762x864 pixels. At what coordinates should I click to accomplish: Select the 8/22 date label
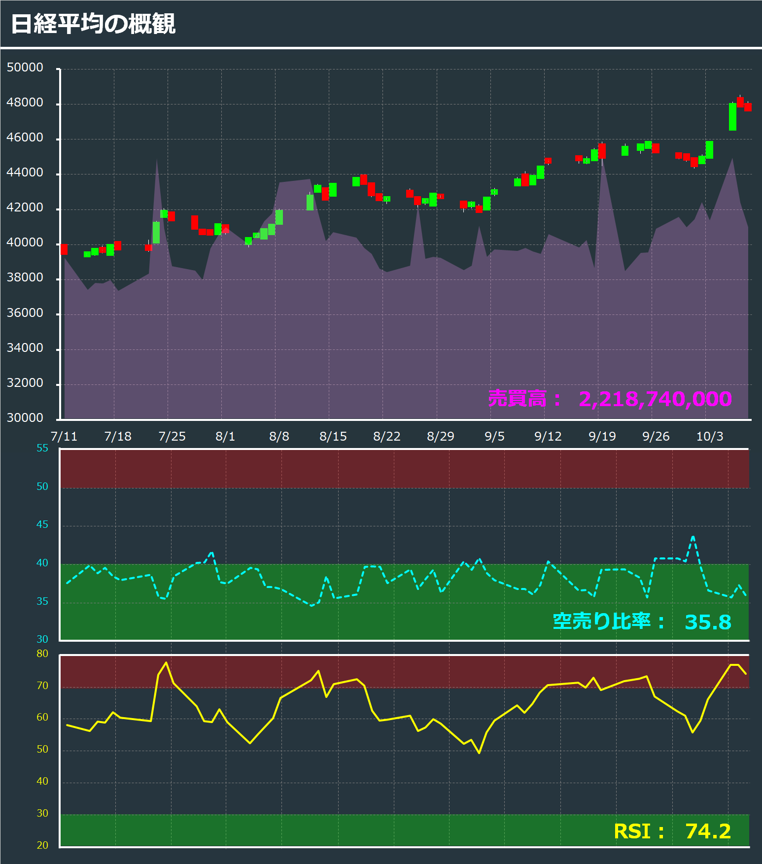386,436
